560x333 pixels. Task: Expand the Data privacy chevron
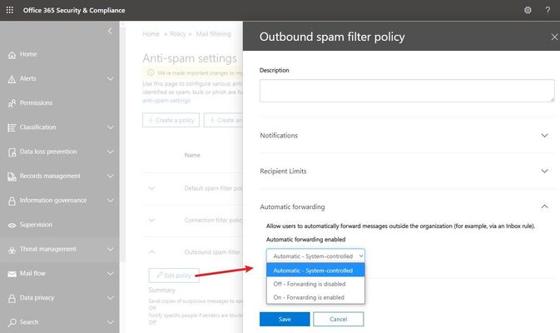click(111, 298)
